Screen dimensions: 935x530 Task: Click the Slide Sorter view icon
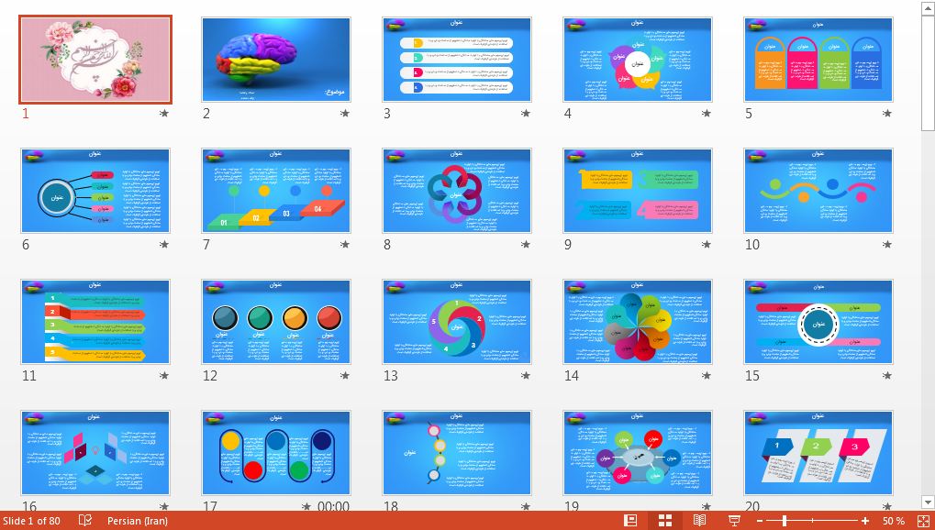(x=665, y=521)
